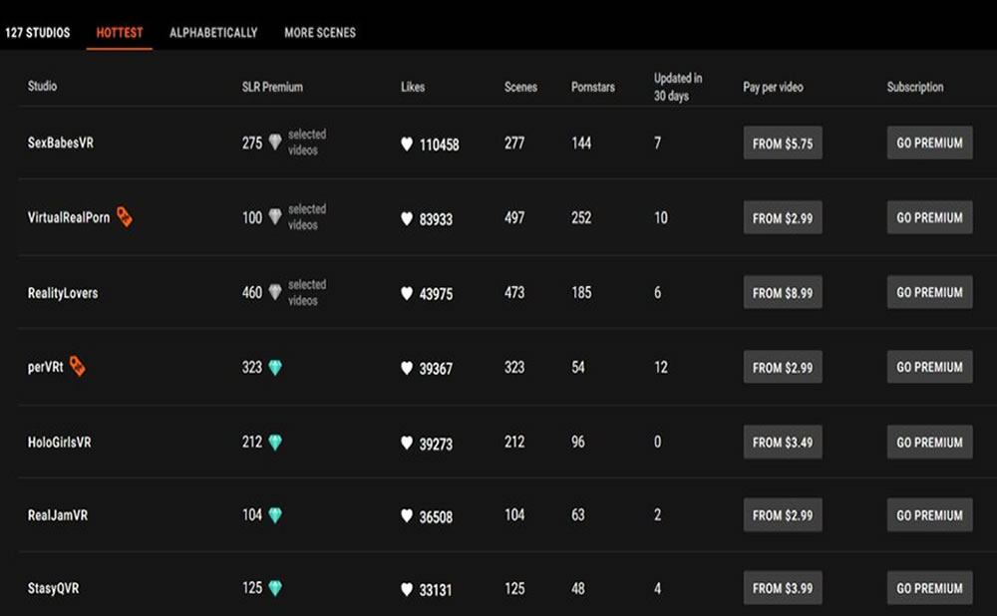
Task: Click the heart icon beside 39367 likes
Action: click(x=407, y=369)
